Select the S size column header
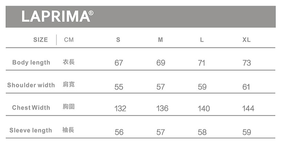The width and height of the screenshot is (282, 148). coord(118,40)
